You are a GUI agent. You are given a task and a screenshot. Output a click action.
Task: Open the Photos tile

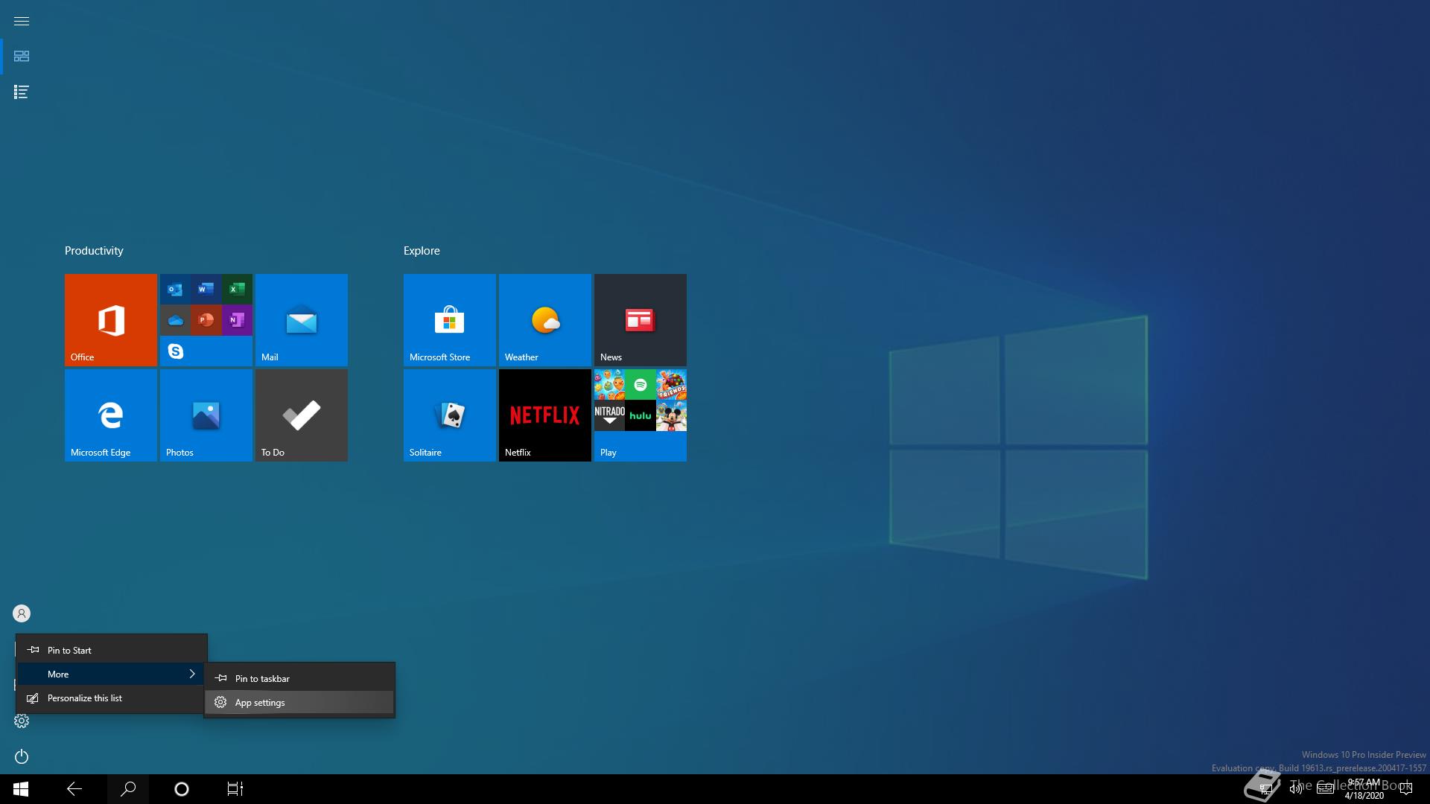coord(206,415)
